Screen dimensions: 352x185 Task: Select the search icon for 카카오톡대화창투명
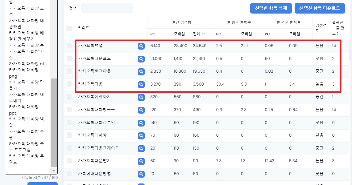click(141, 123)
